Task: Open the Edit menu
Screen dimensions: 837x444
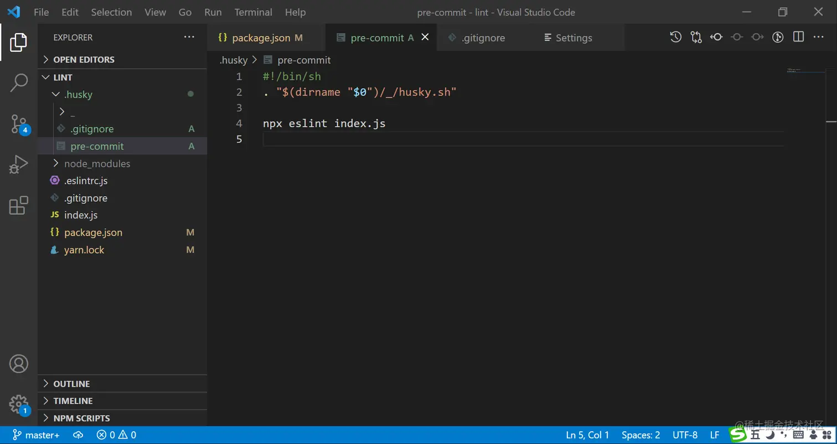Action: pos(70,12)
